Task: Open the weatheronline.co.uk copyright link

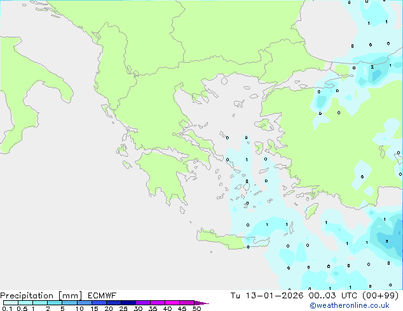Action: click(x=349, y=305)
